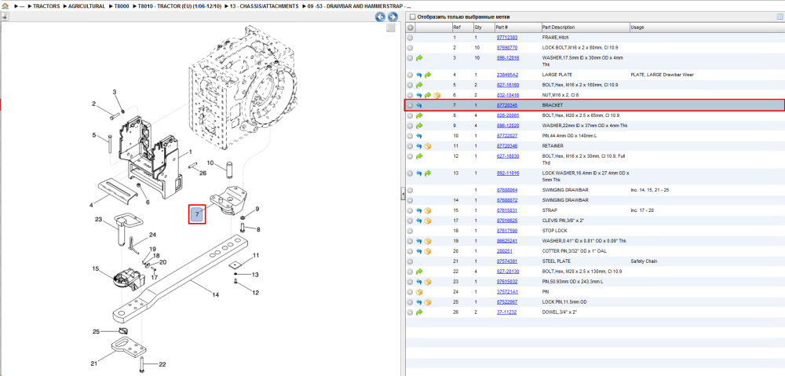
Task: Click the green arrow icon on WASHER 896-12016 row
Action: [419, 58]
